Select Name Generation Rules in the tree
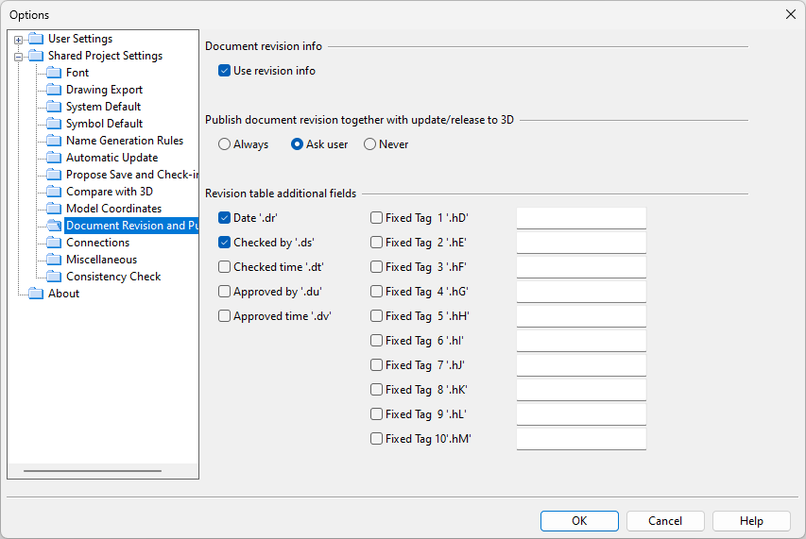This screenshot has height=539, width=806. (x=124, y=141)
